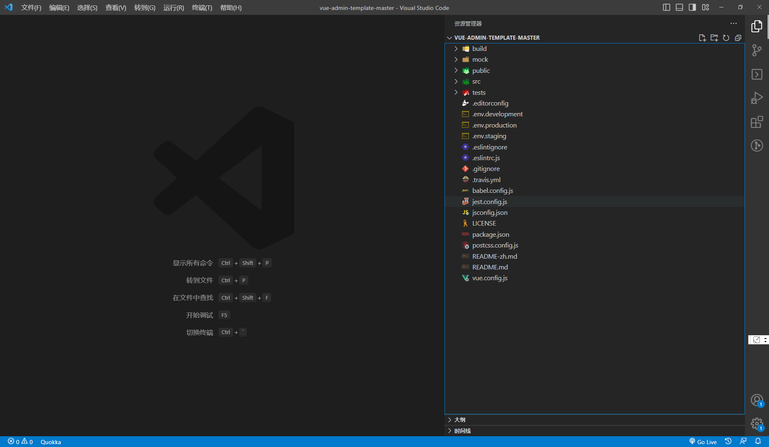Click Quokka in the status bar
This screenshot has height=447, width=769.
[x=50, y=442]
